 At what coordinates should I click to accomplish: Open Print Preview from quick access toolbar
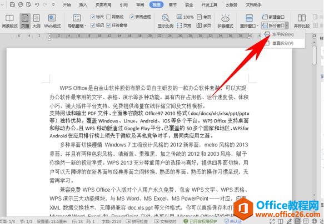tap(29, 4)
